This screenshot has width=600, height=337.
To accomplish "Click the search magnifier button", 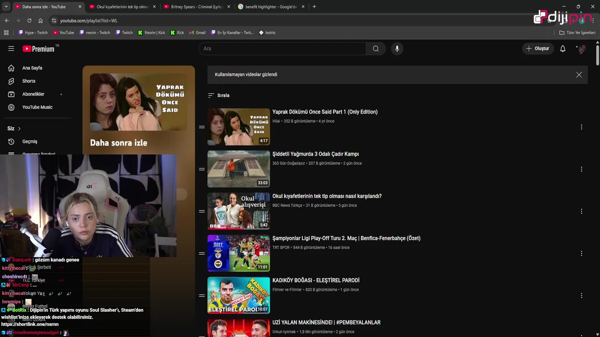I will click(376, 49).
